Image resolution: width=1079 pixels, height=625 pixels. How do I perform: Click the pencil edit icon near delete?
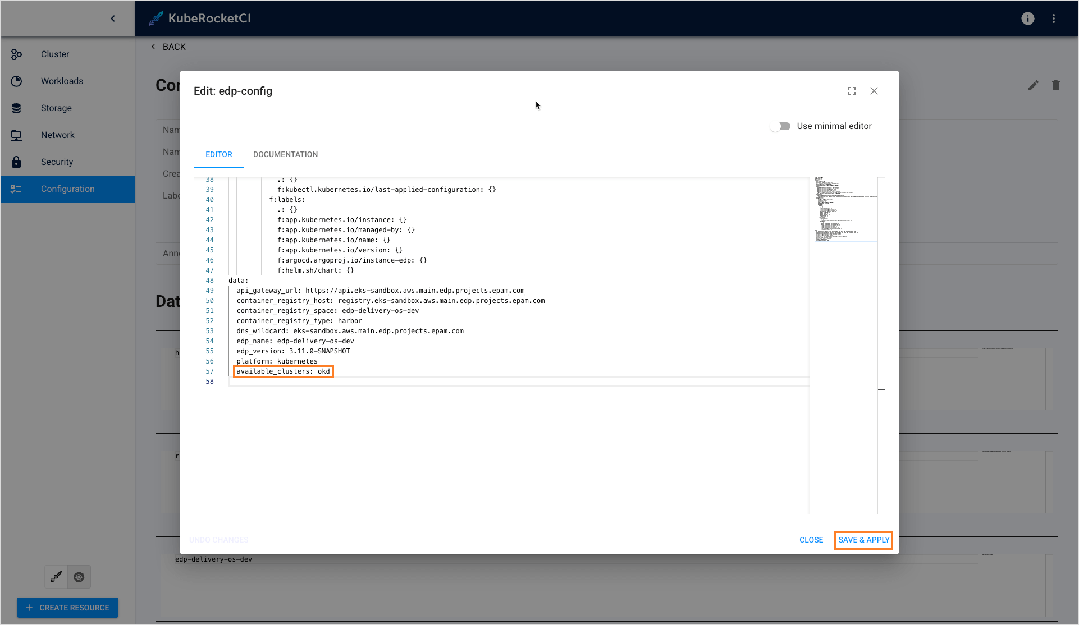pyautogui.click(x=1034, y=85)
